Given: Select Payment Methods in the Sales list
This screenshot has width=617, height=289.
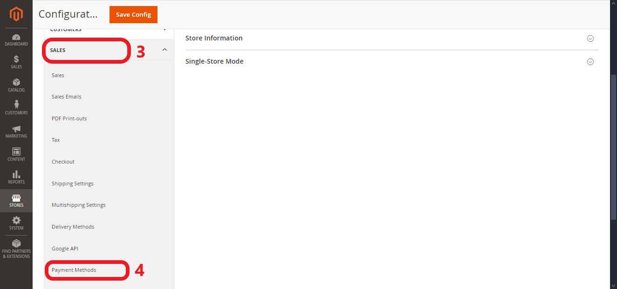Looking at the screenshot, I should [74, 270].
